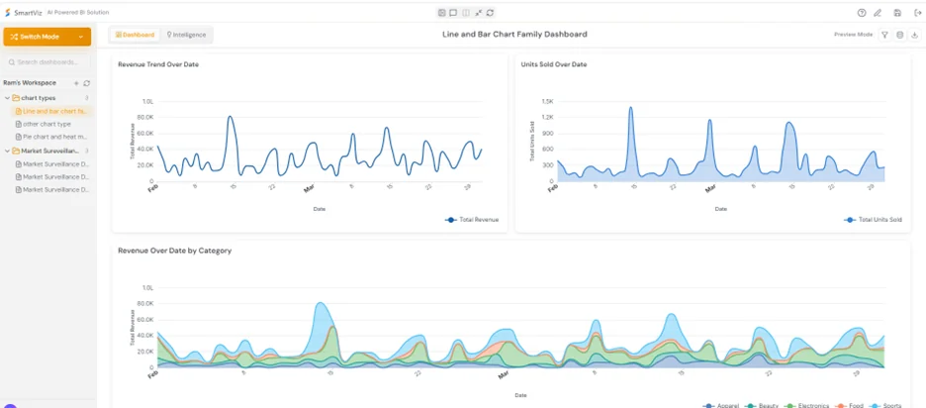Click the download icon near Preview Mode

click(915, 35)
